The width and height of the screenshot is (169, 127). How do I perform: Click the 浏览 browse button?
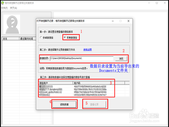pos(121,59)
